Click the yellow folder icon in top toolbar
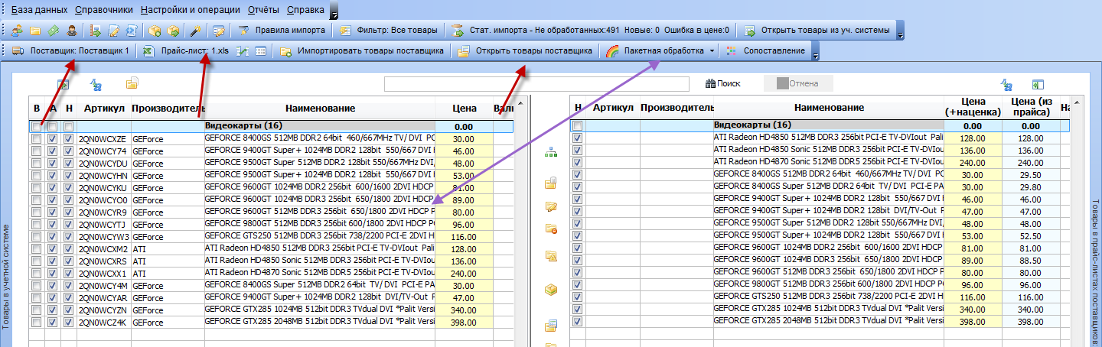The height and width of the screenshot is (347, 1102). [35, 31]
